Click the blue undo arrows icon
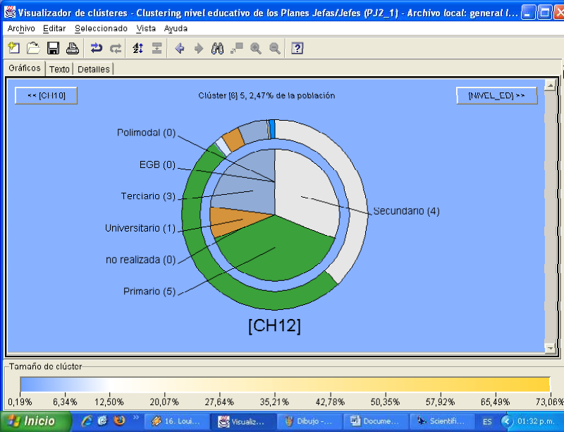 (x=97, y=48)
